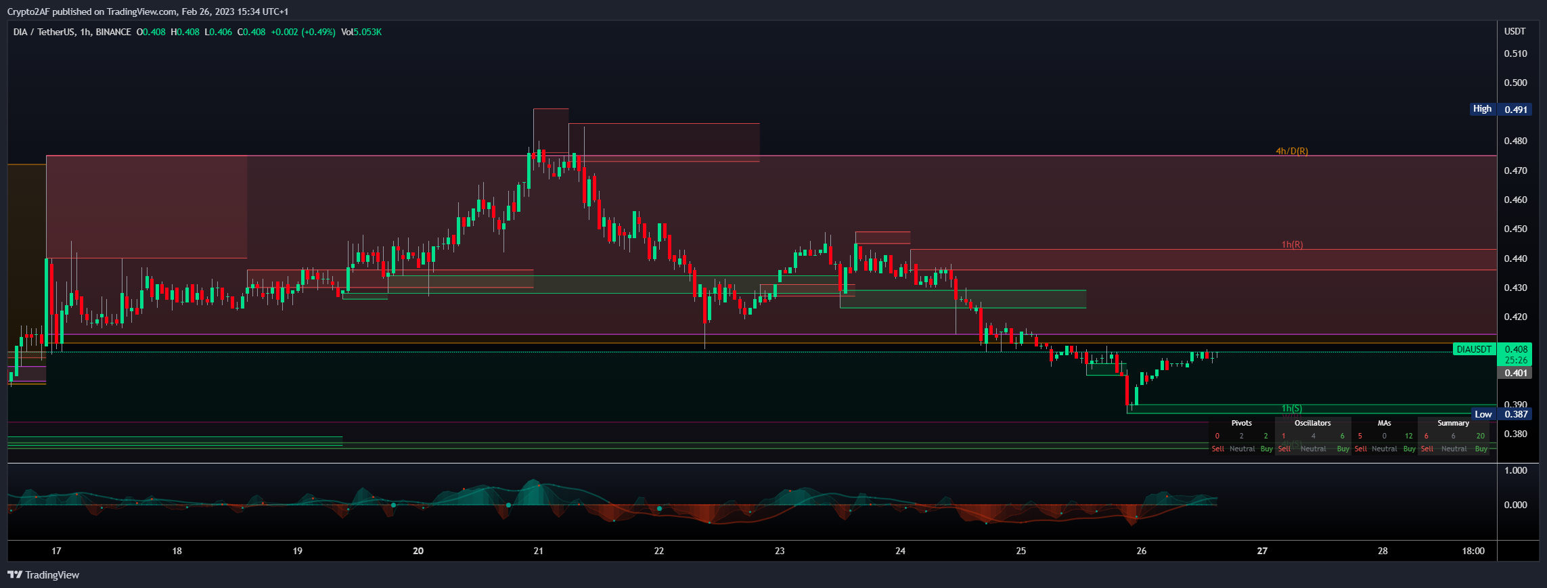
Task: Click the MAs Sell count 5
Action: pyautogui.click(x=1360, y=436)
